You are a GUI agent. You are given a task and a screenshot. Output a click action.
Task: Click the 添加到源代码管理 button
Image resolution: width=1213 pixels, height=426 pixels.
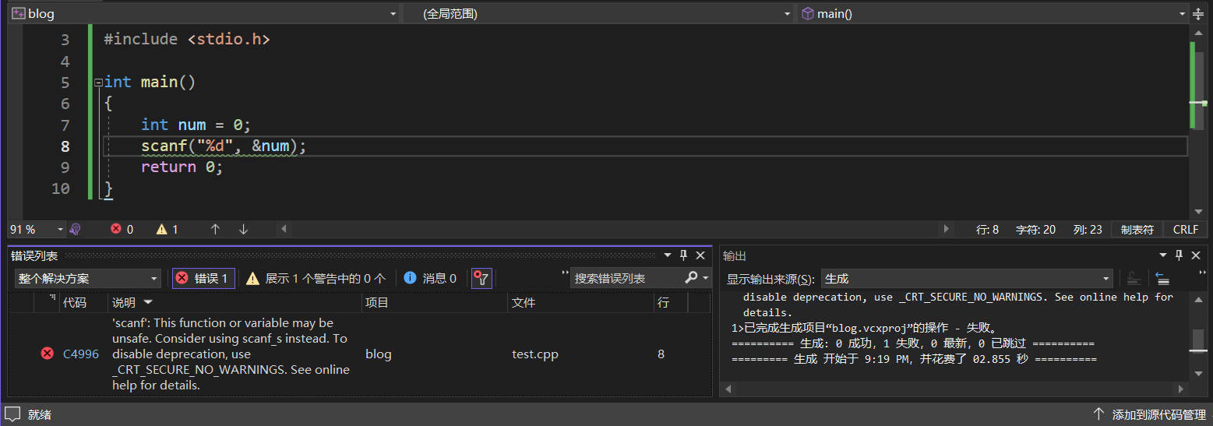coord(1151,414)
